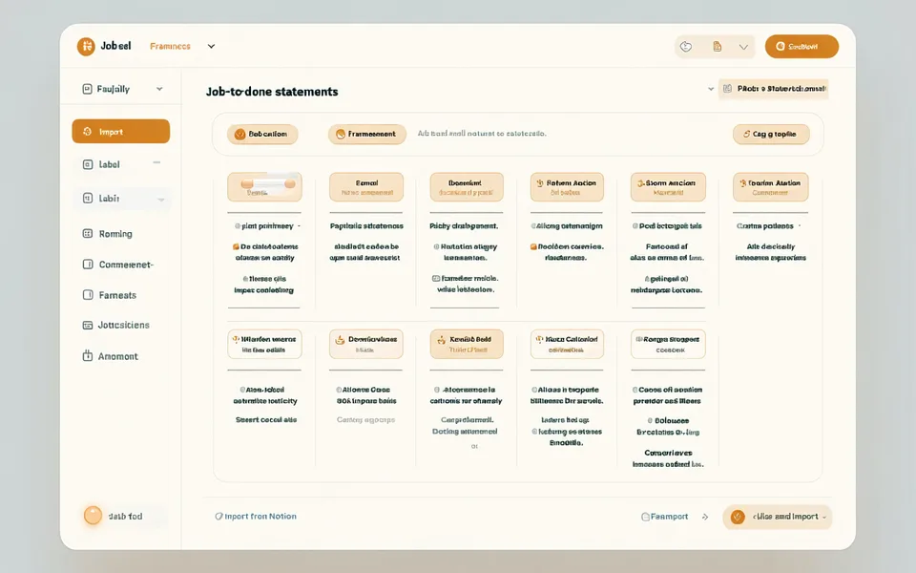916x573 pixels.
Task: Select the 'Cases ofl aoation' radio item
Action: (635, 390)
